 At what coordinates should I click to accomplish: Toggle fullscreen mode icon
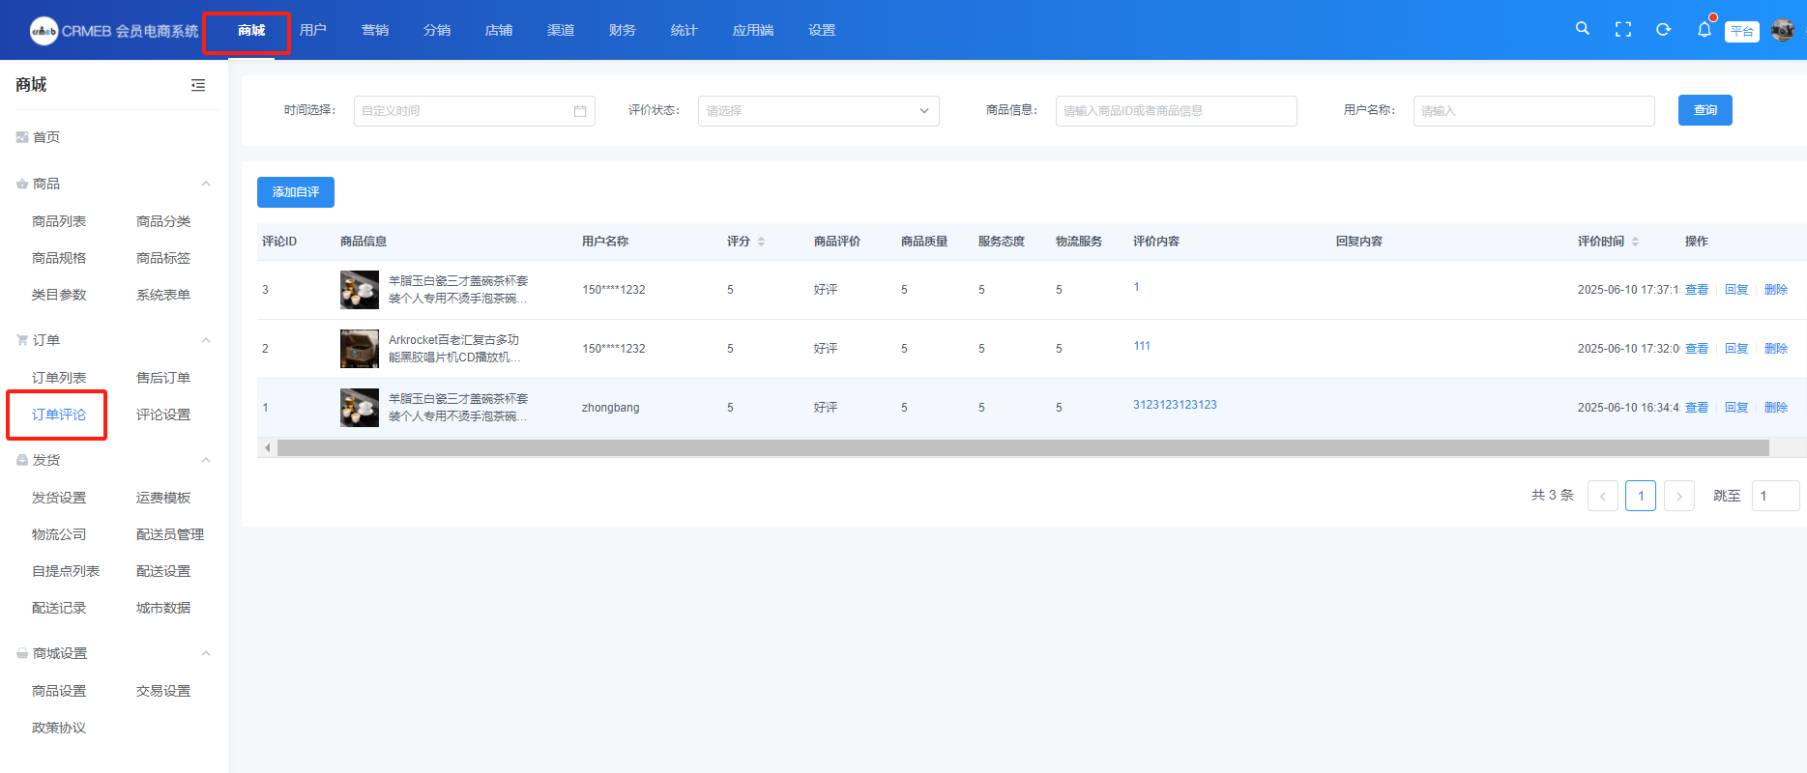tap(1623, 30)
